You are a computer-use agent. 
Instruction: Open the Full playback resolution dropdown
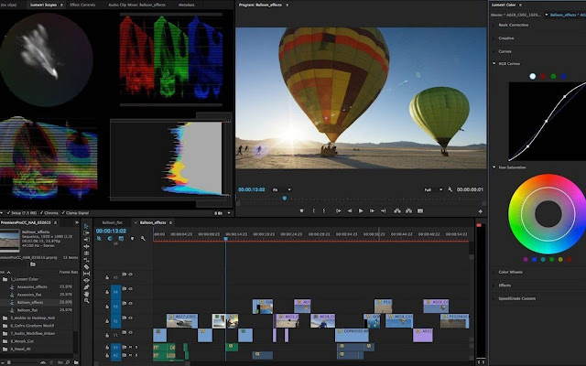[433, 189]
